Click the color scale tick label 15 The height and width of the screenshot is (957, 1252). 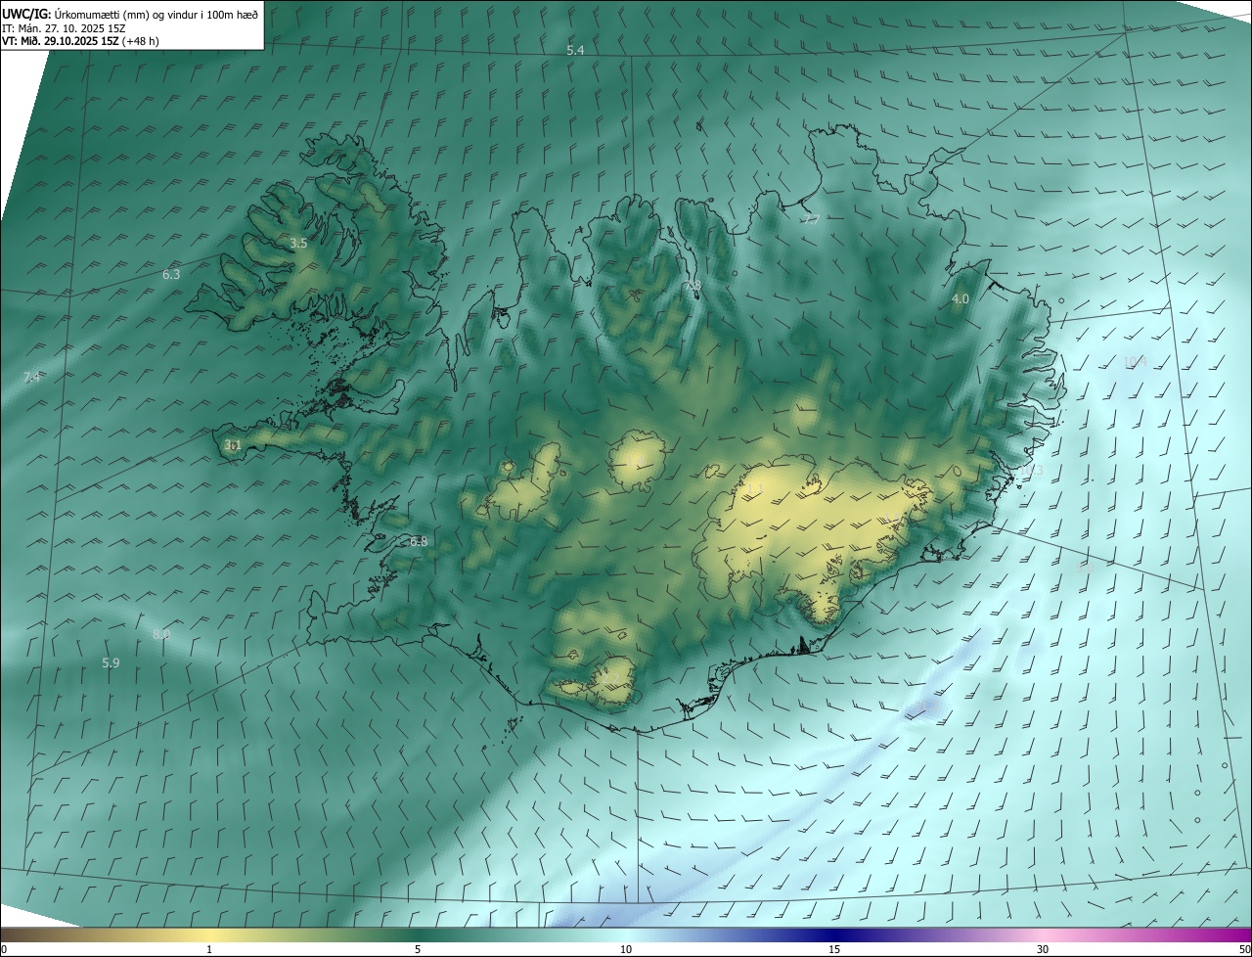point(834,949)
